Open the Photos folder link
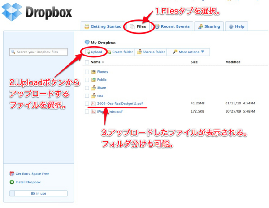Screen dimensions: 269x208 (x=102, y=72)
